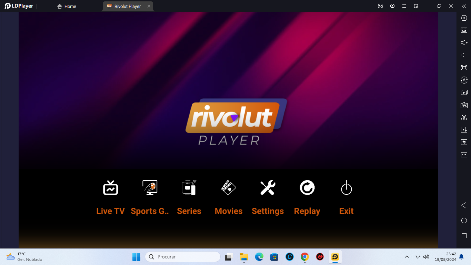Click the Sports G.. label
Image resolution: width=471 pixels, height=265 pixels.
click(x=150, y=211)
